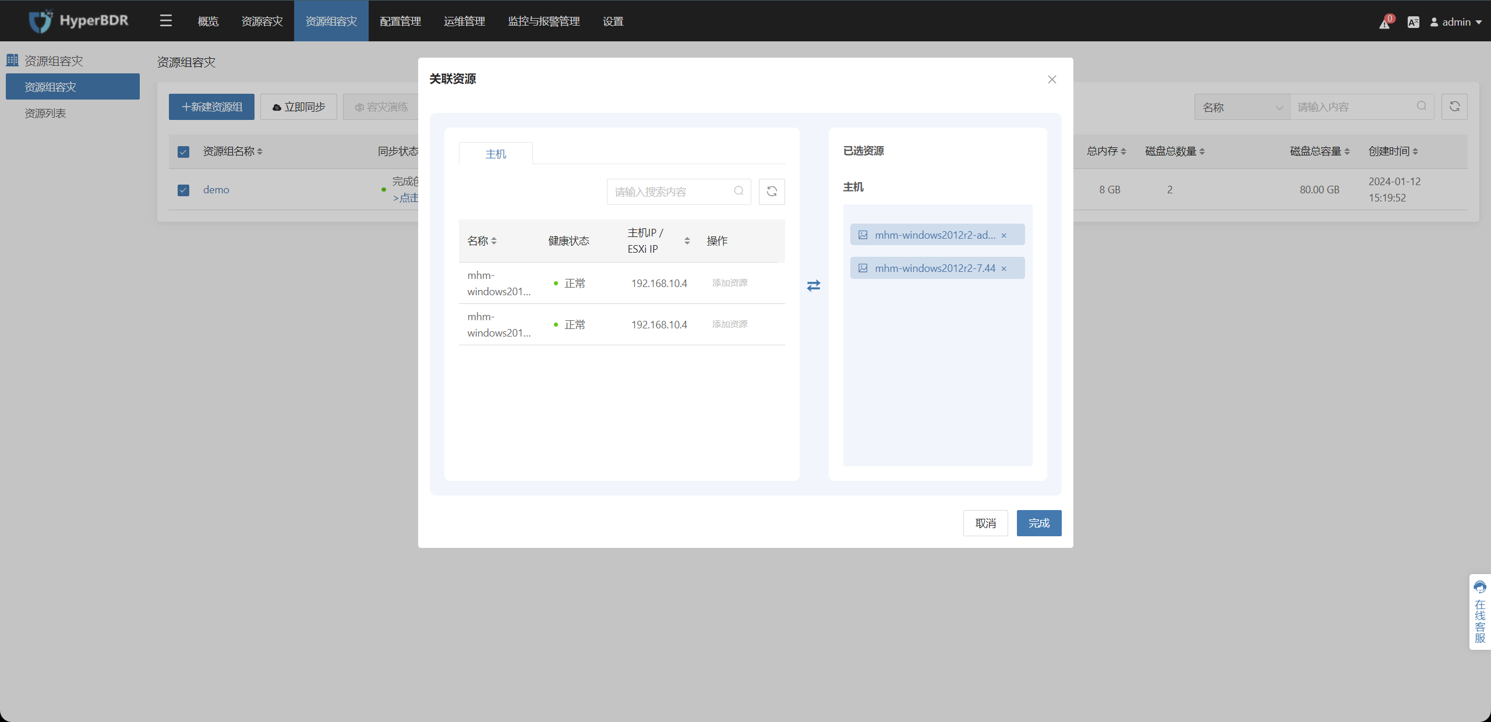Open the 设置 menu
The image size is (1491, 722).
point(613,21)
